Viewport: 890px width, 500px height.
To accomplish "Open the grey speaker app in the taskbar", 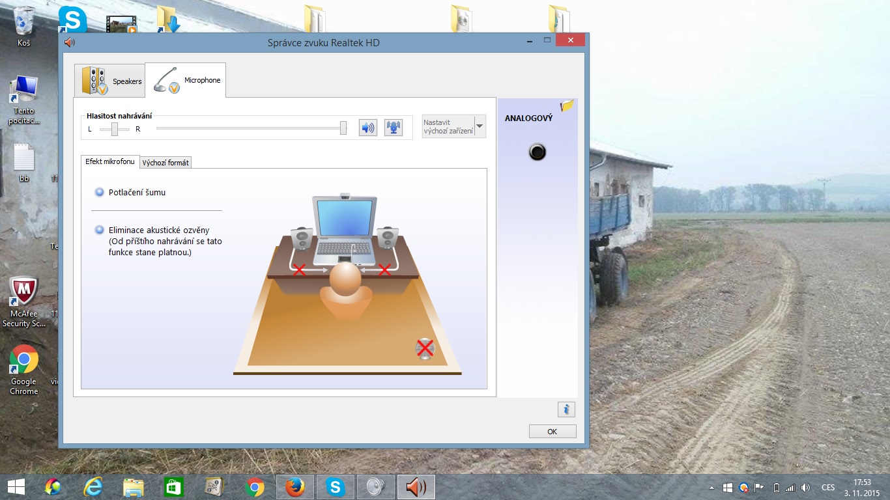I will pos(376,487).
